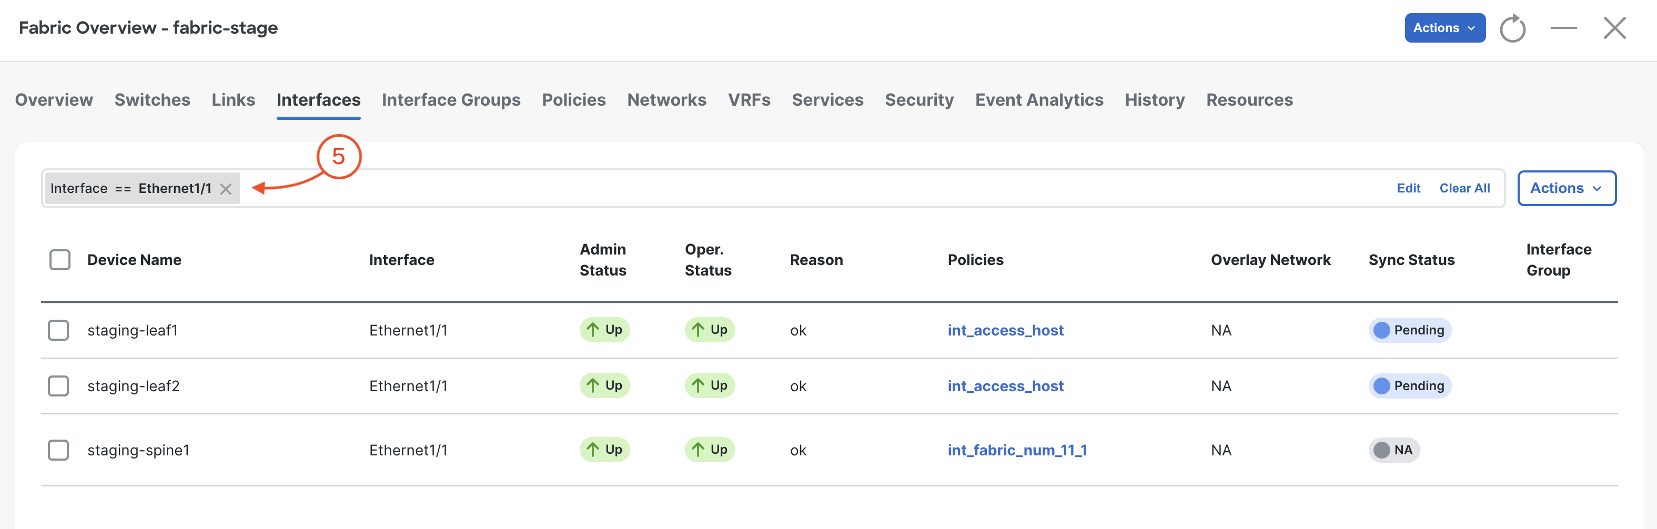
Task: Switch to the VRFs tab
Action: pyautogui.click(x=749, y=99)
